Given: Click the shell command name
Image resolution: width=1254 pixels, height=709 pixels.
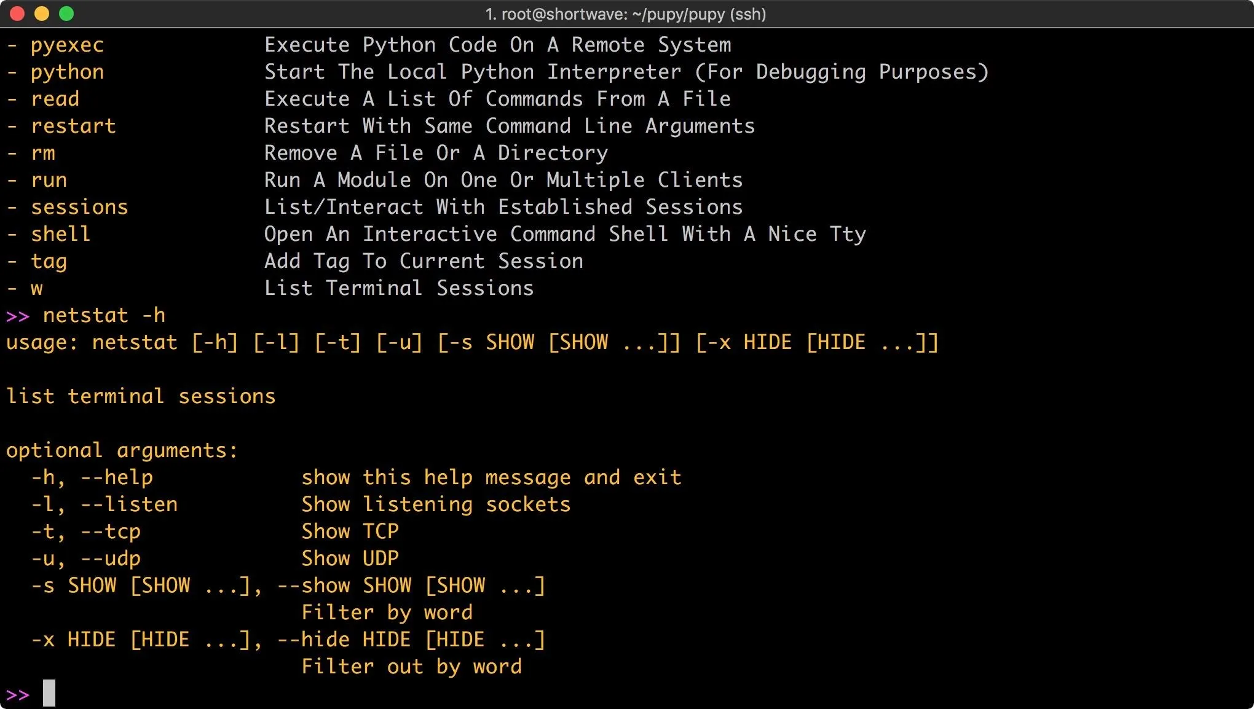Looking at the screenshot, I should coord(61,234).
